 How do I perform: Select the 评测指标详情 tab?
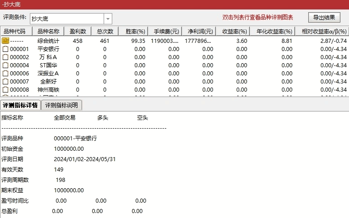(20, 105)
